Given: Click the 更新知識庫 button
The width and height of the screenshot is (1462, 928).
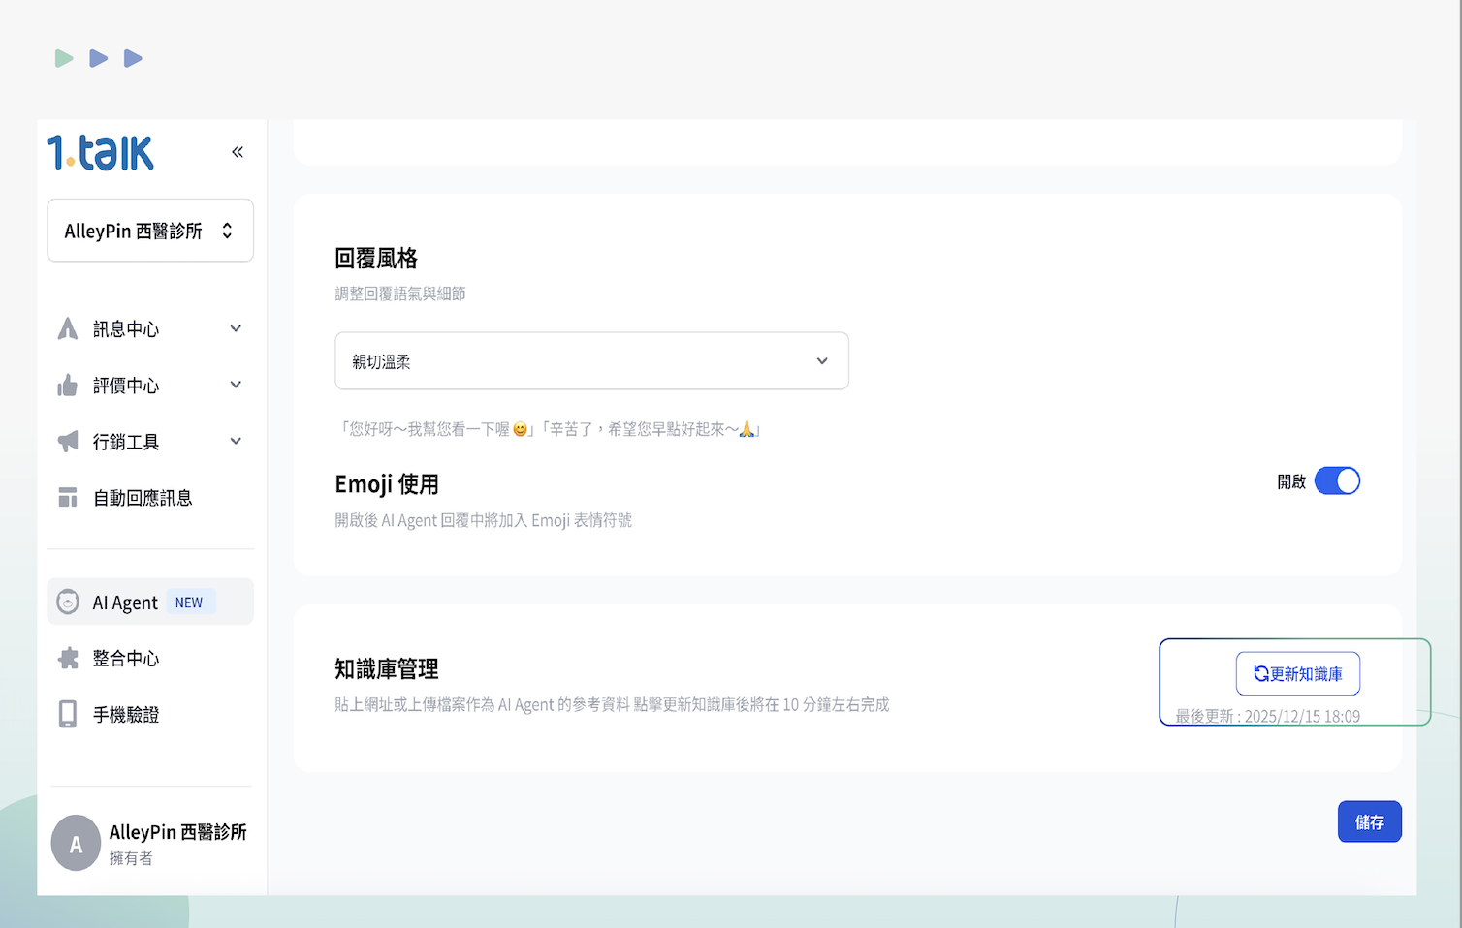Looking at the screenshot, I should (1297, 674).
